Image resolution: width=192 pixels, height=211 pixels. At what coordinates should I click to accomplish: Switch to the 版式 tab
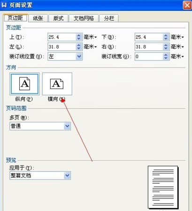(58, 18)
